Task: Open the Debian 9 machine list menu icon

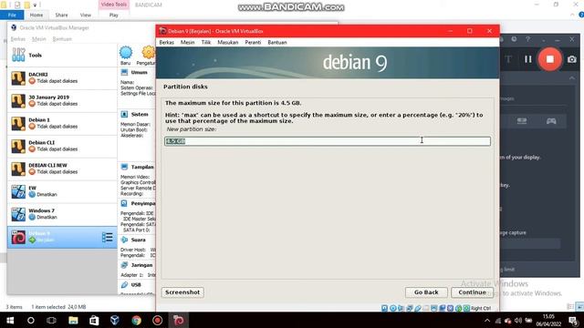Action: tap(108, 237)
